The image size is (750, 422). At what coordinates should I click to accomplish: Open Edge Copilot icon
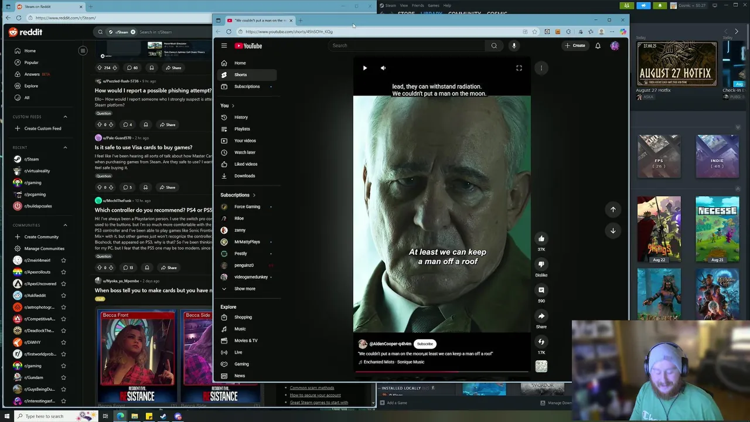[x=623, y=32]
